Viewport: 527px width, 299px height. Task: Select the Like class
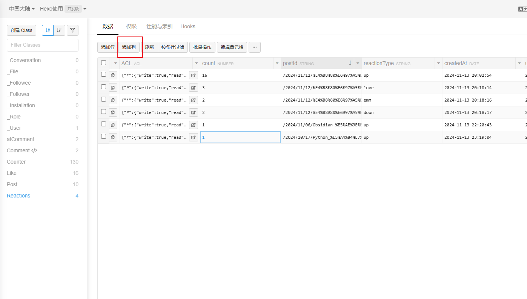[x=43, y=173]
